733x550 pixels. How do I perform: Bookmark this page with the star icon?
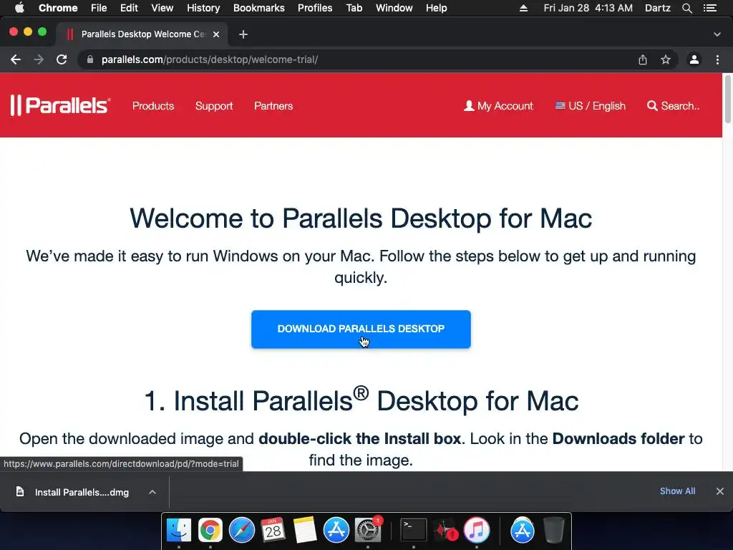(x=666, y=59)
